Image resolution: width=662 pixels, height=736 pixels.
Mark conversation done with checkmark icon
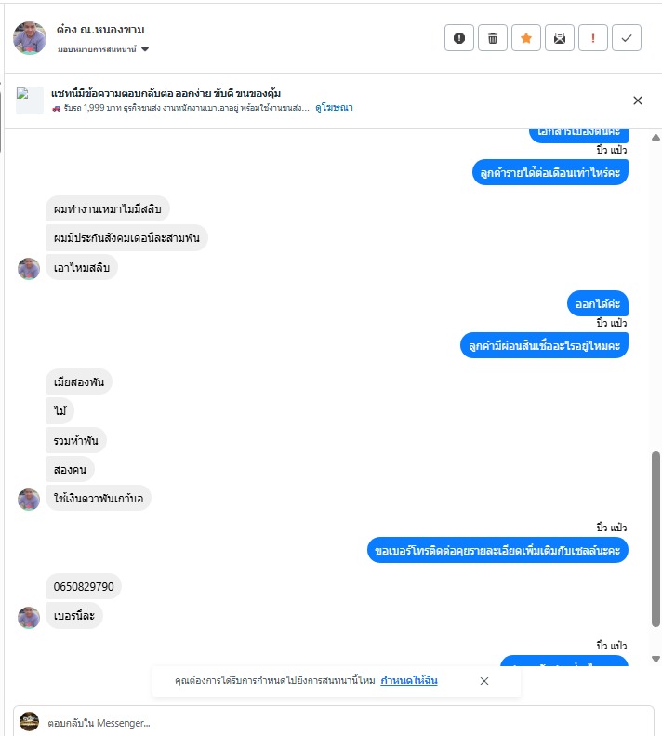pos(627,37)
